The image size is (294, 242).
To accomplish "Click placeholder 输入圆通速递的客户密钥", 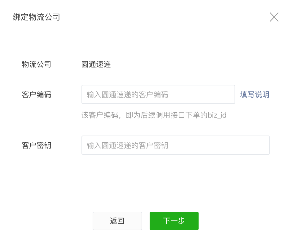I will point(128,145).
